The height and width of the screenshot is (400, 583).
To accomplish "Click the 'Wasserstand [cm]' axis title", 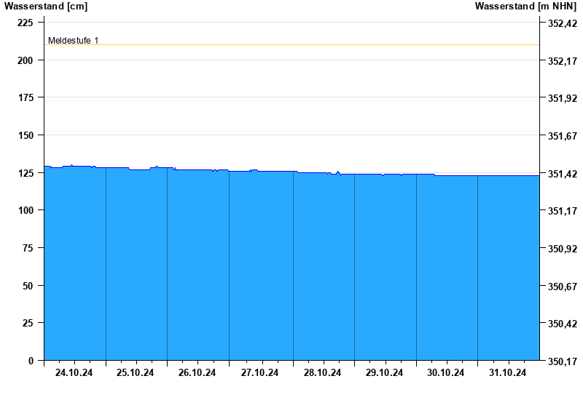I will point(45,7).
